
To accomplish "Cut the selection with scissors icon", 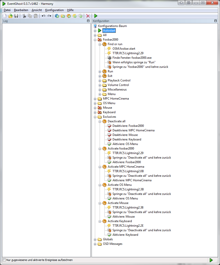I will 24,16.
